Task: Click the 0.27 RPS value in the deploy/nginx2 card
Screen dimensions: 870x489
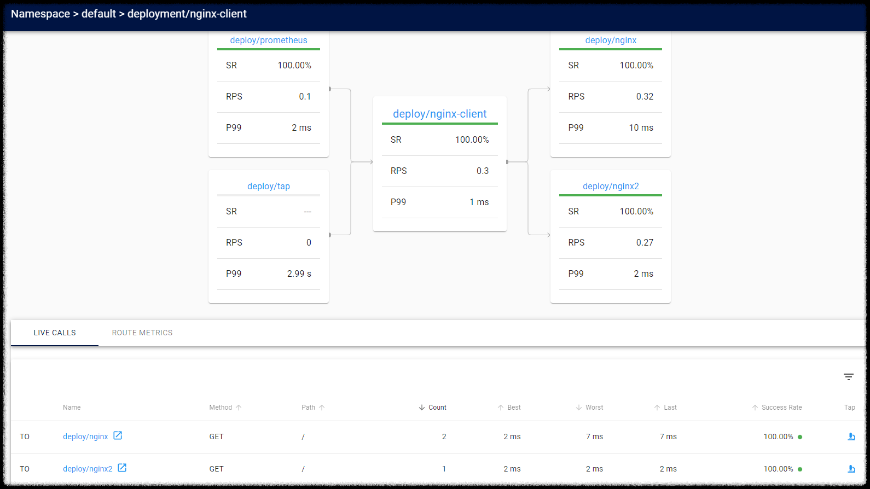Action: pyautogui.click(x=645, y=242)
